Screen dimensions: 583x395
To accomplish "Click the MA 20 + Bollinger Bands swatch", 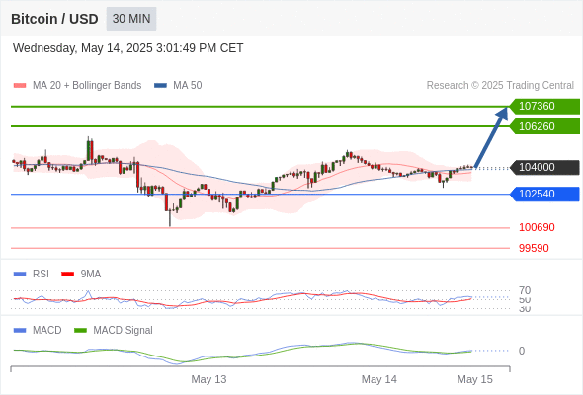I will point(20,86).
